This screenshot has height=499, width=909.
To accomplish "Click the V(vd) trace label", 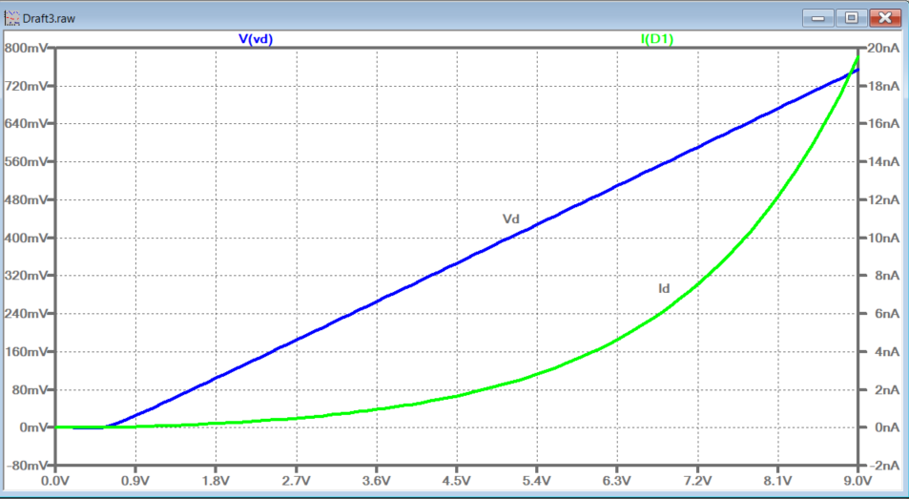I will [x=256, y=39].
